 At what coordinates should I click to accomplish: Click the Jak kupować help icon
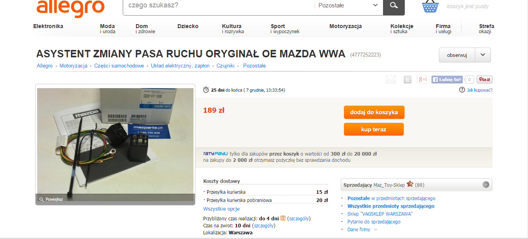point(462,90)
